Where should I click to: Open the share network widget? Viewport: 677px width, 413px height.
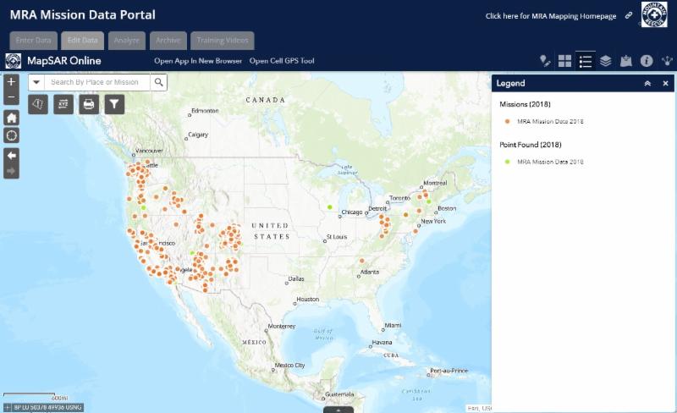pyautogui.click(x=667, y=61)
